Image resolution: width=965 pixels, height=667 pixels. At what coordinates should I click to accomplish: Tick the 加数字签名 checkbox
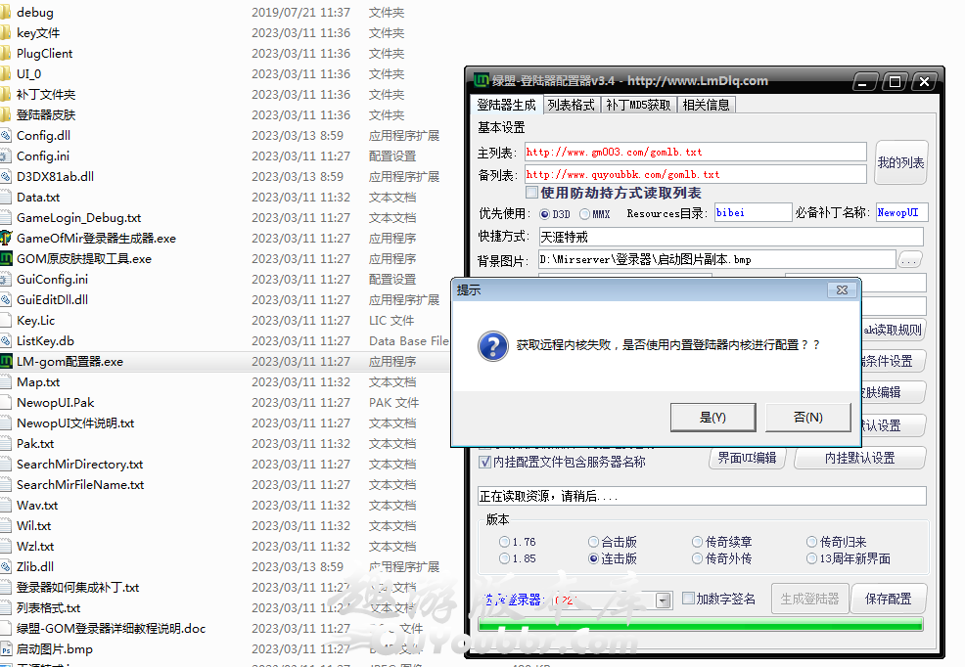tap(689, 599)
